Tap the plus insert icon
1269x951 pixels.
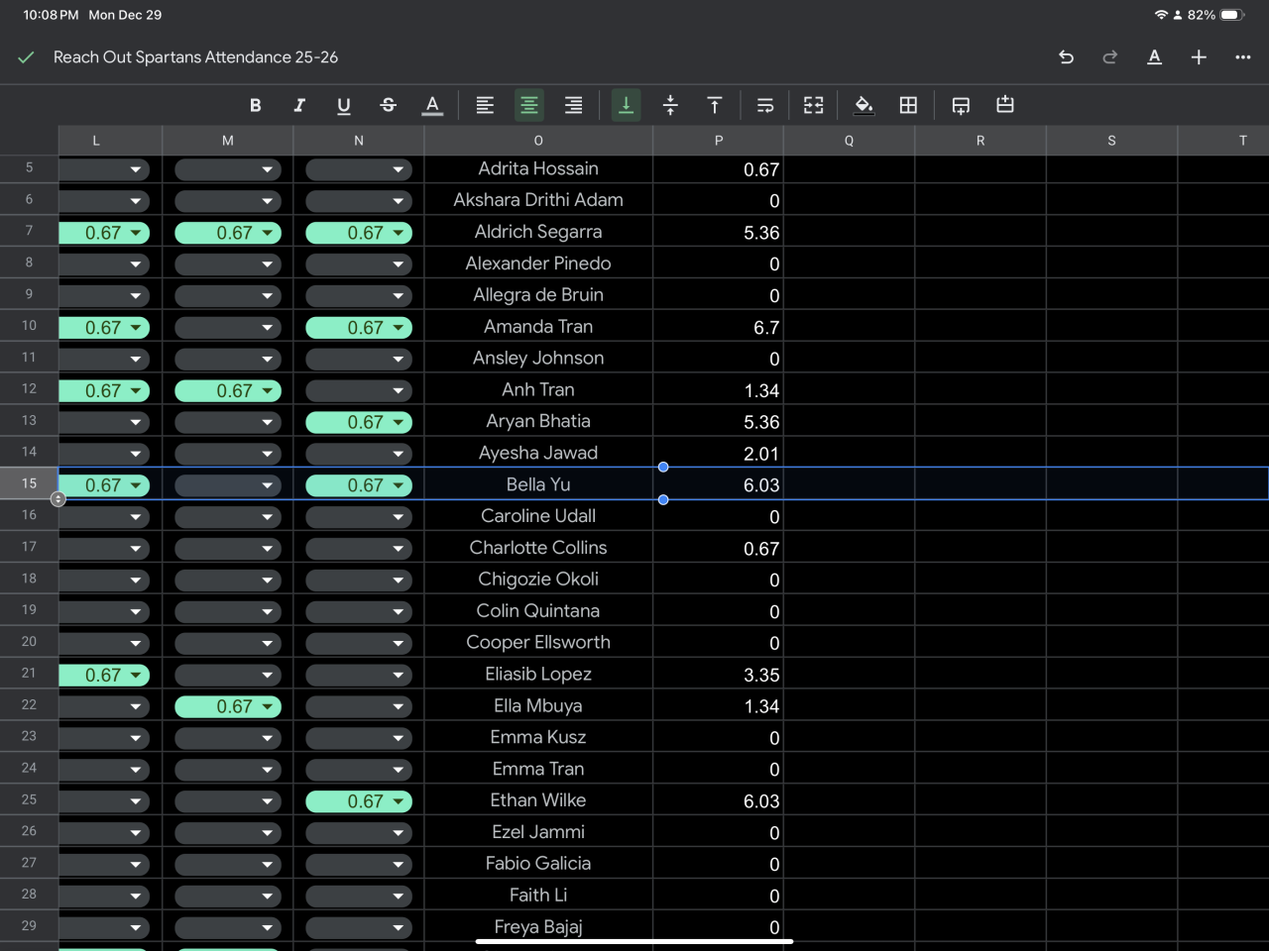pos(1199,57)
